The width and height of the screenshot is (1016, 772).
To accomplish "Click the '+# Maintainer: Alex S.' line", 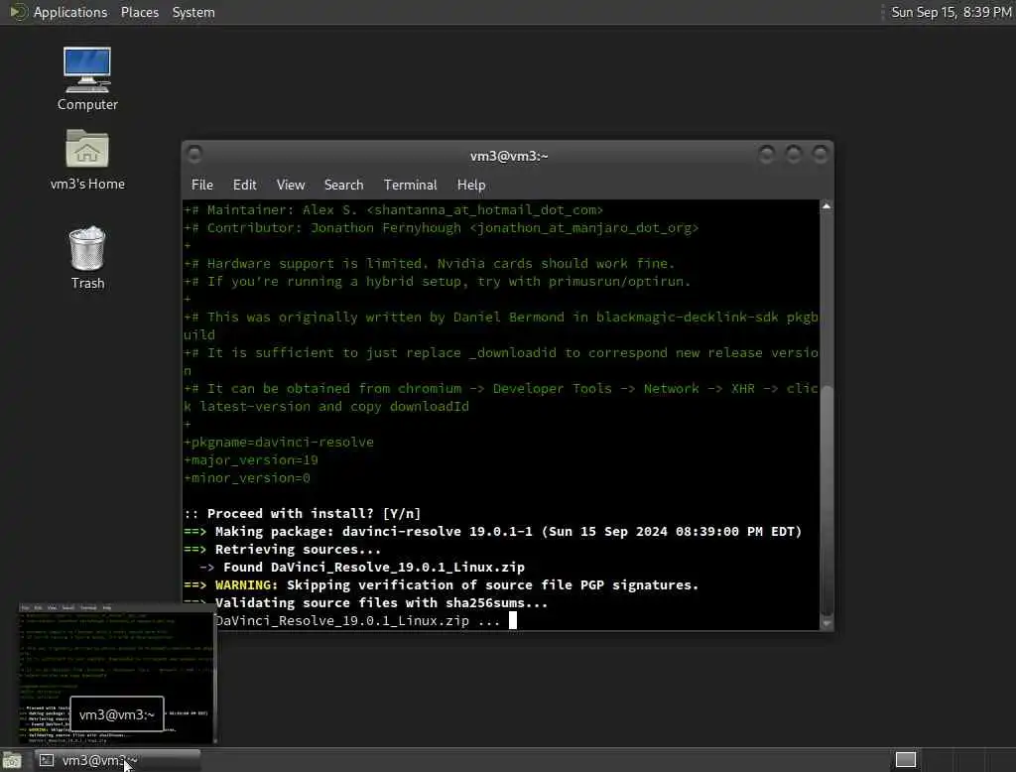I will point(393,210).
